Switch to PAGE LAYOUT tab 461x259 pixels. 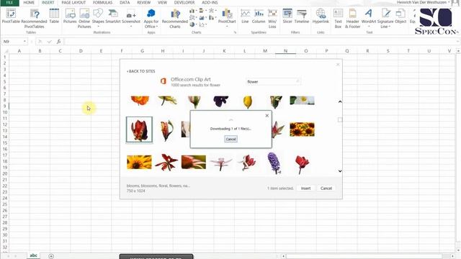(x=73, y=3)
